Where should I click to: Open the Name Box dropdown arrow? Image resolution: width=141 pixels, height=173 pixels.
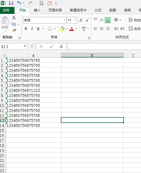[25, 46]
